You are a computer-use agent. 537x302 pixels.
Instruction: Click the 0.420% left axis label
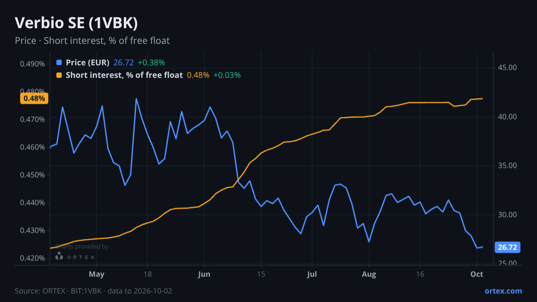tap(32, 258)
